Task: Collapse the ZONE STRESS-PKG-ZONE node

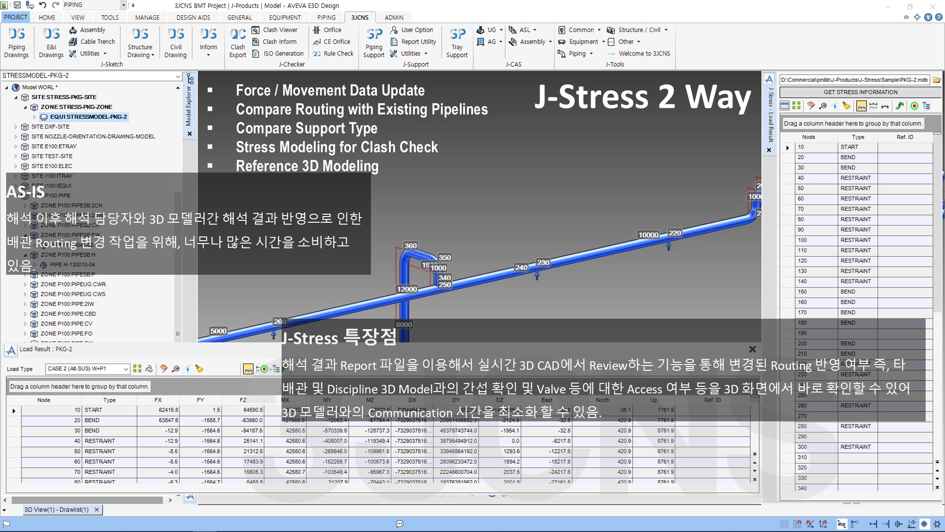Action: tap(26, 107)
